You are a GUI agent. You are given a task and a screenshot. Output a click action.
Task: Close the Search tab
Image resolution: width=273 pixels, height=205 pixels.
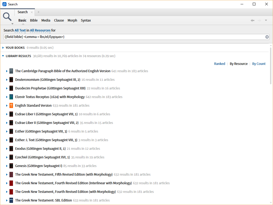pos(32,12)
